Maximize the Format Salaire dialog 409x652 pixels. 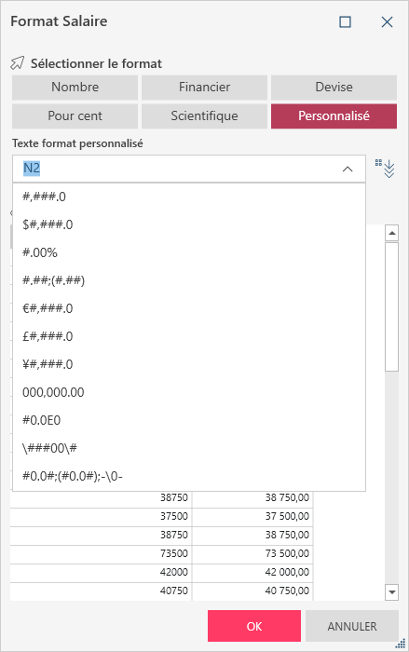345,21
